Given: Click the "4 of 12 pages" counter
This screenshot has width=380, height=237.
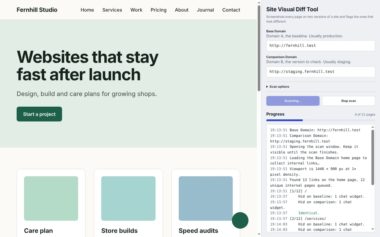Looking at the screenshot, I should (365, 114).
